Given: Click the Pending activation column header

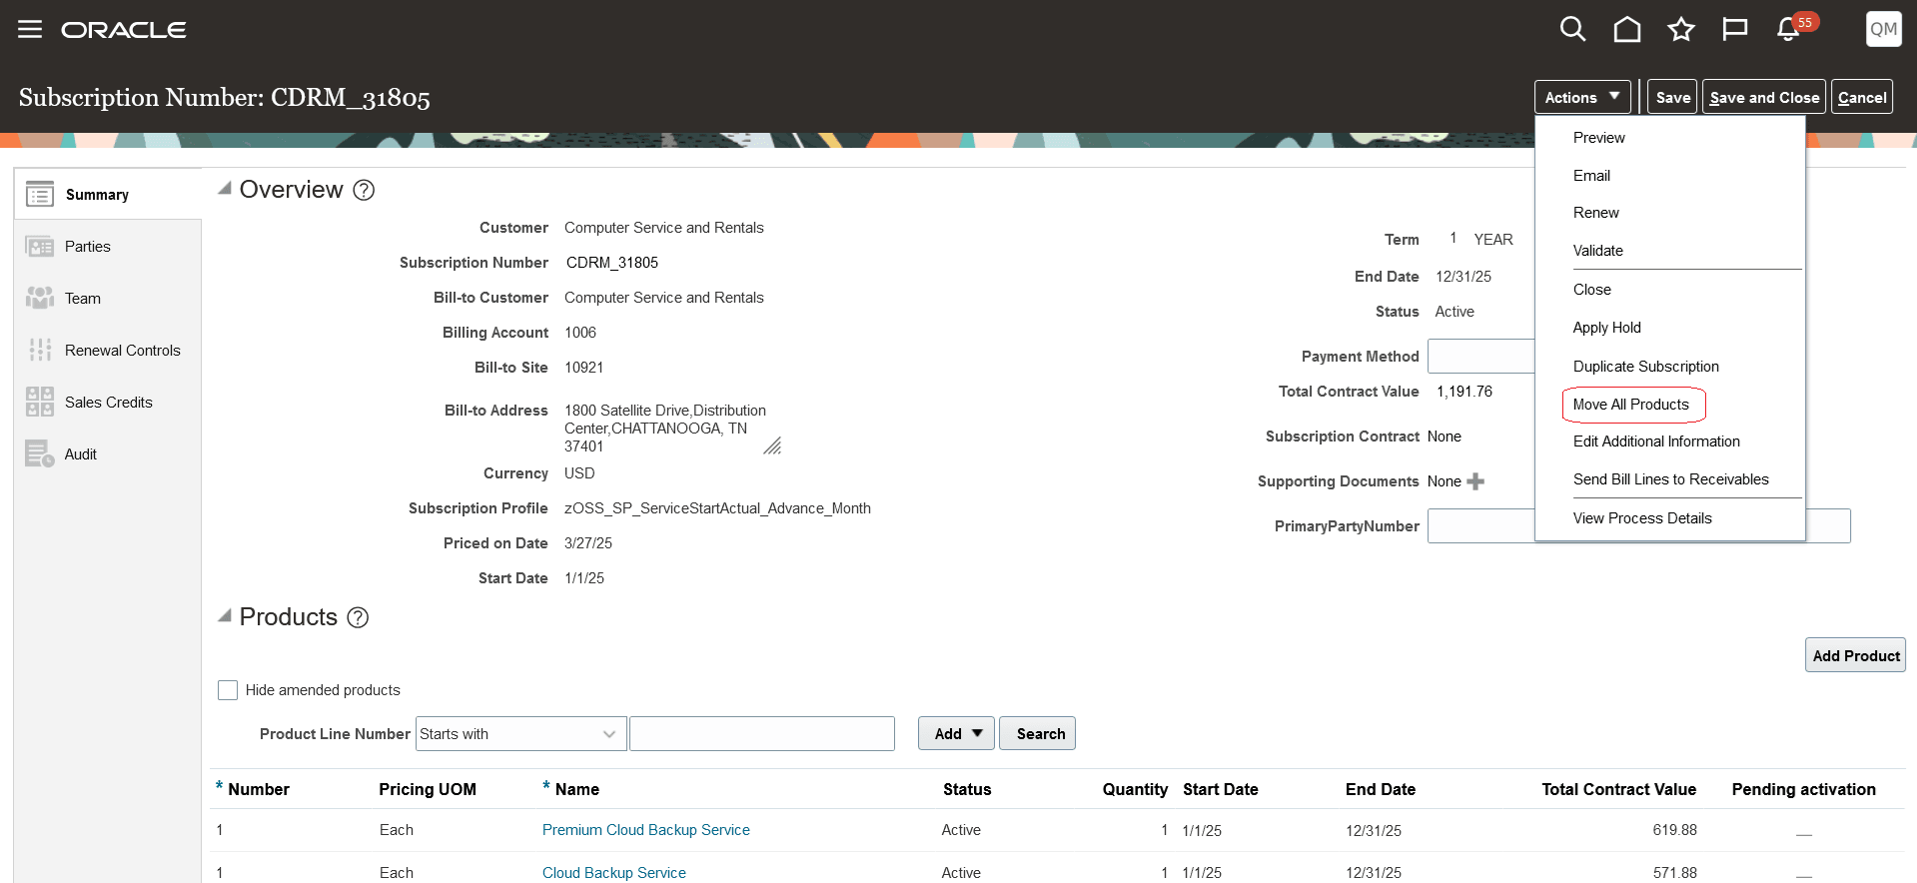Looking at the screenshot, I should coord(1803,789).
